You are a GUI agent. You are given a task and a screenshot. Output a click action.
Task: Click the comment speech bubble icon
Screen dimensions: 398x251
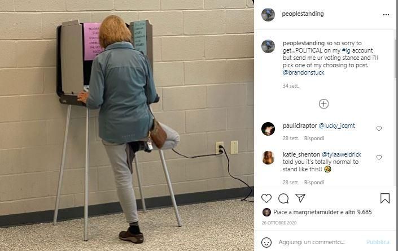coord(283,198)
